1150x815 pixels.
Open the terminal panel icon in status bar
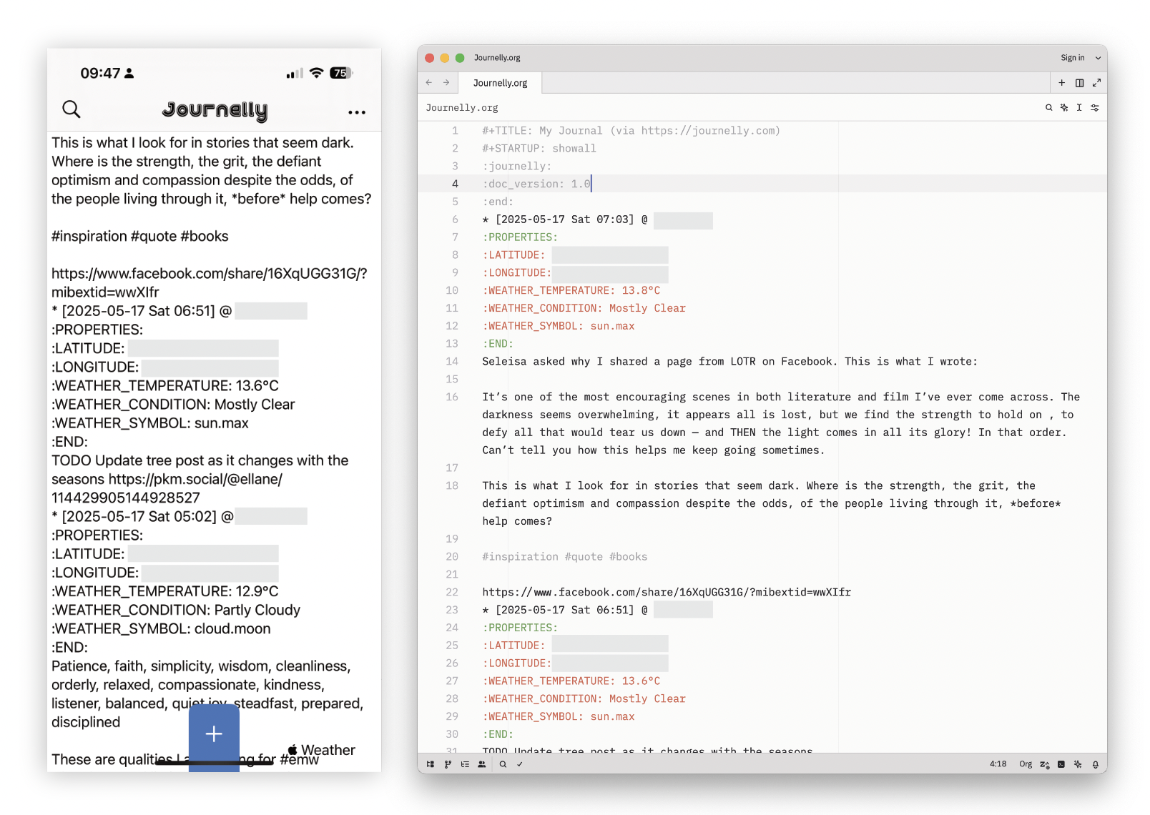tap(1061, 764)
